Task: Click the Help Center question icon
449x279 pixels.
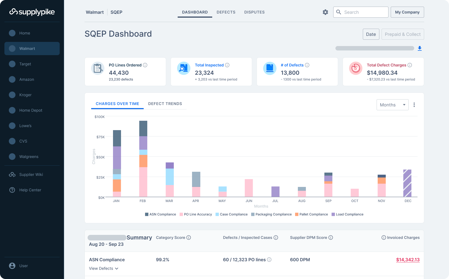Action: (x=12, y=190)
